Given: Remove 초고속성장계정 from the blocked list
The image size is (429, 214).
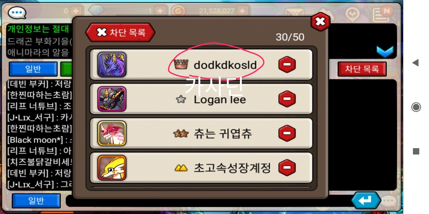Looking at the screenshot, I should coord(287,168).
